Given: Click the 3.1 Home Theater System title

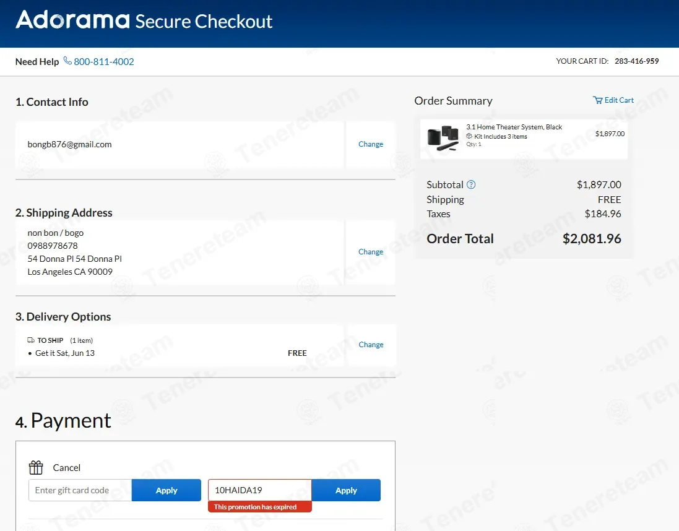Looking at the screenshot, I should coord(514,127).
